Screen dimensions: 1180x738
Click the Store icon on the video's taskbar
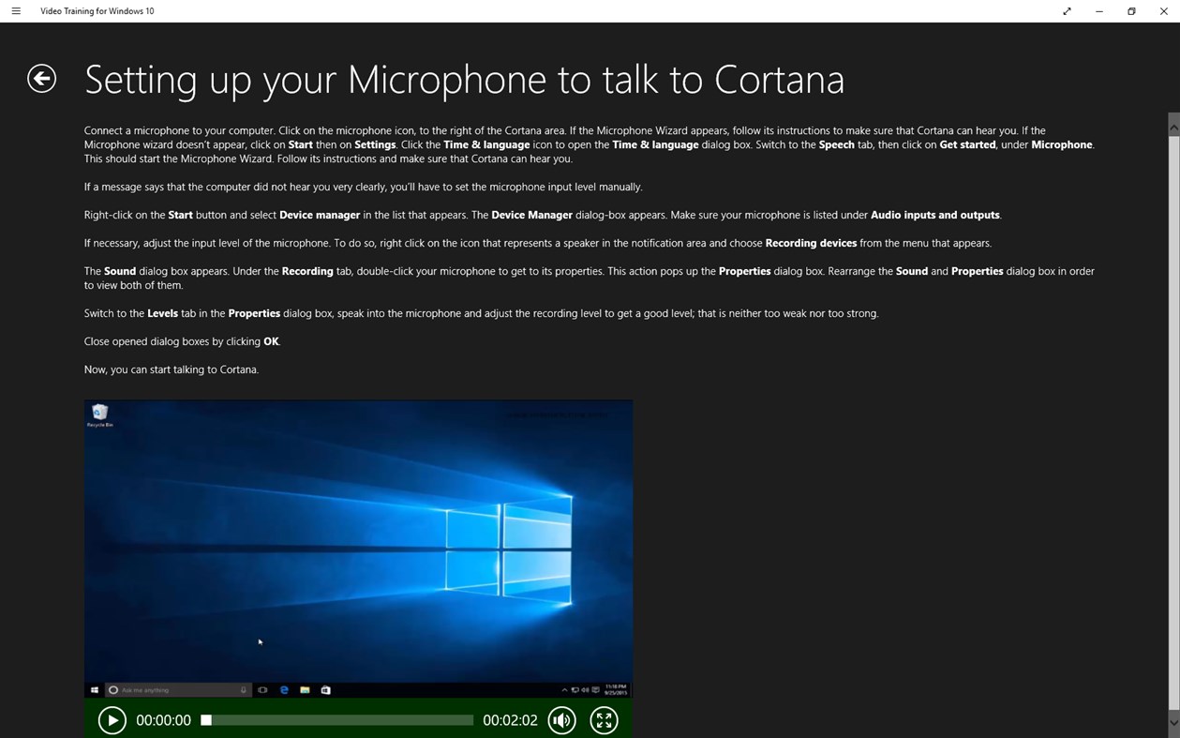(x=325, y=689)
